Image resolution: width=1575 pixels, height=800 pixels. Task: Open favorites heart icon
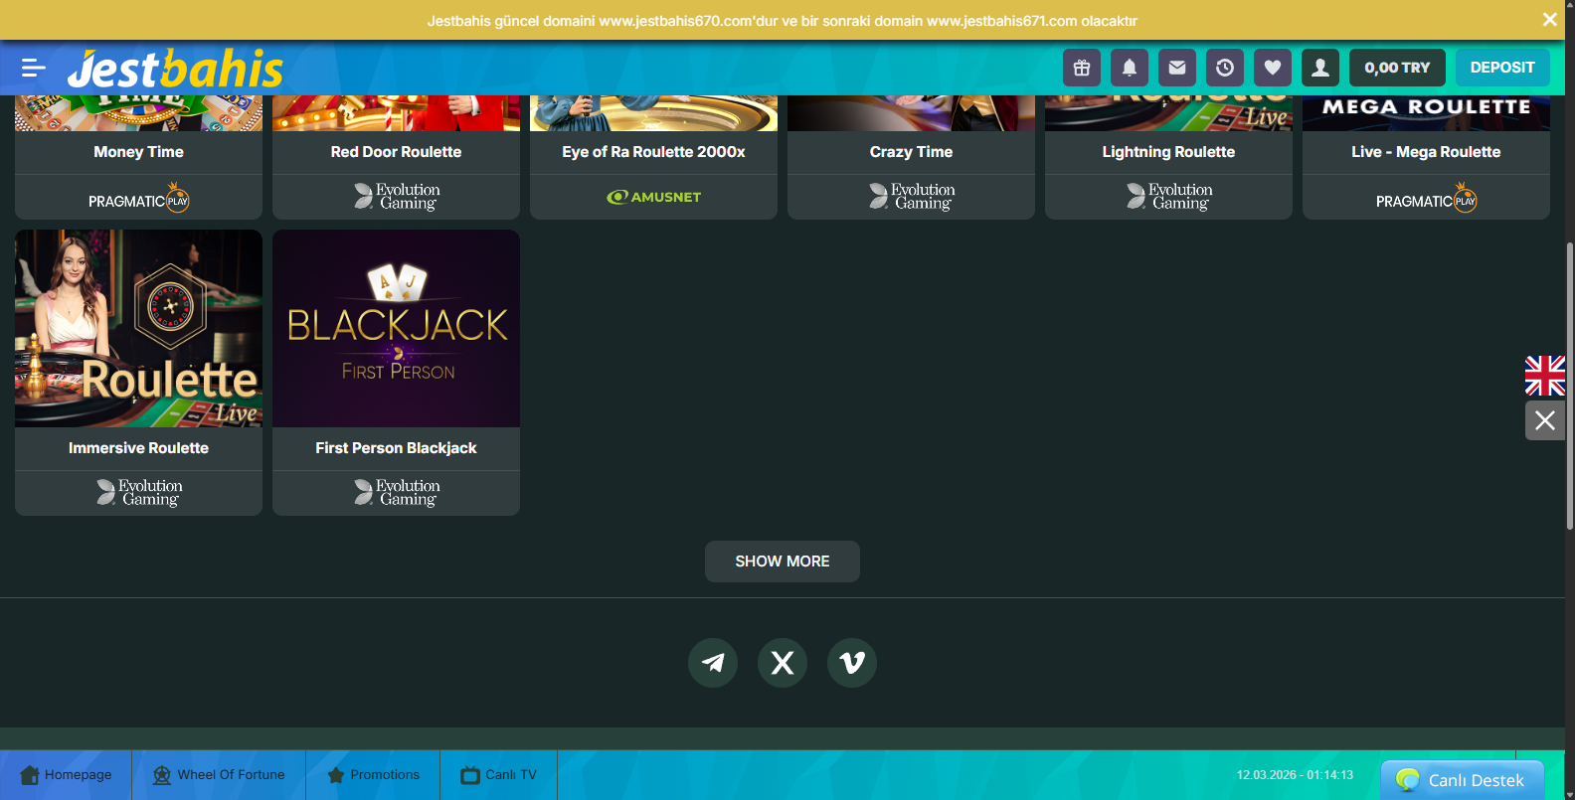(1273, 68)
